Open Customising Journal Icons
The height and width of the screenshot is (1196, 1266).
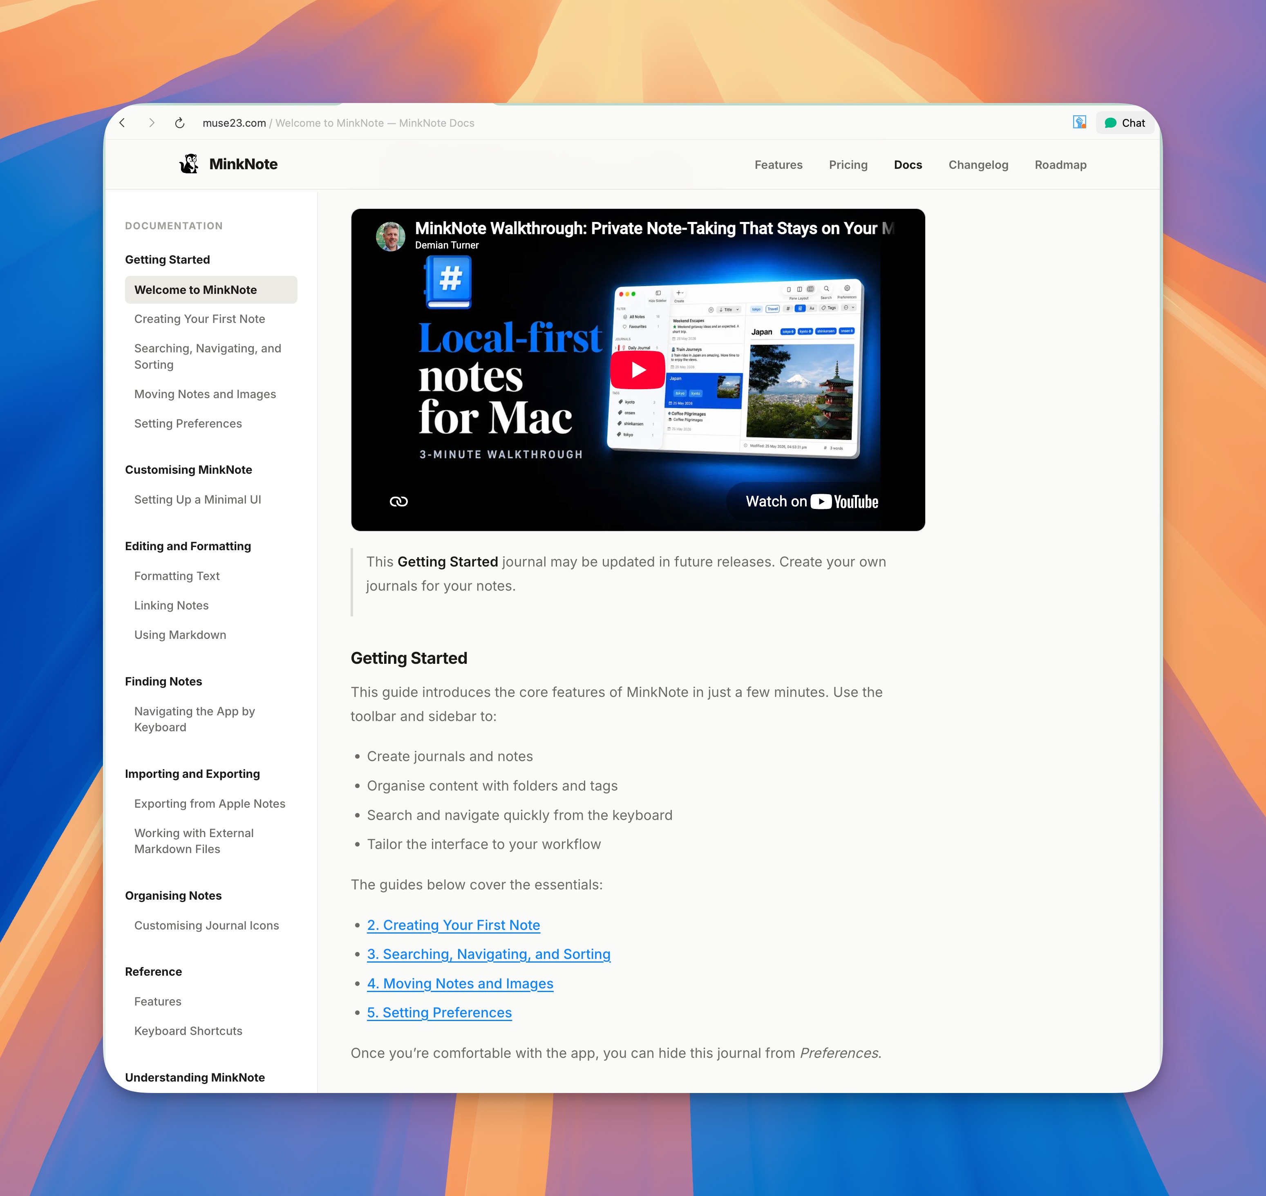coord(206,926)
